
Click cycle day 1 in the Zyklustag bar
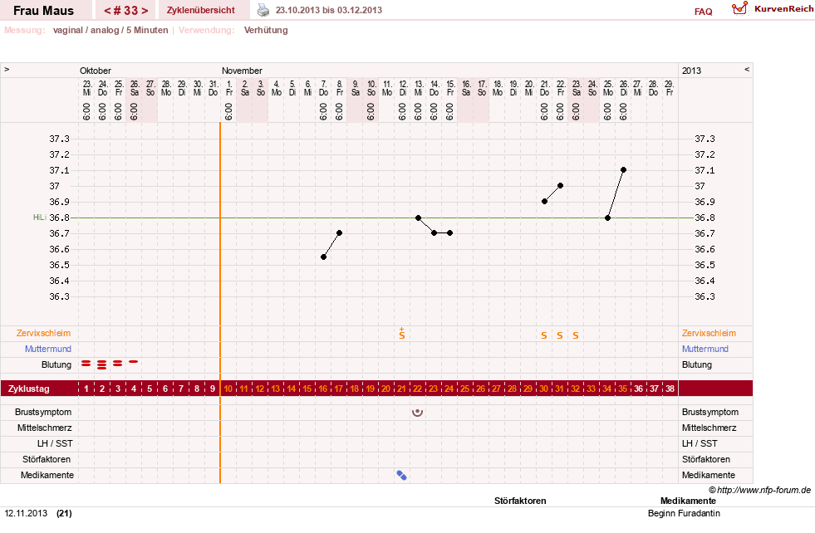86,389
